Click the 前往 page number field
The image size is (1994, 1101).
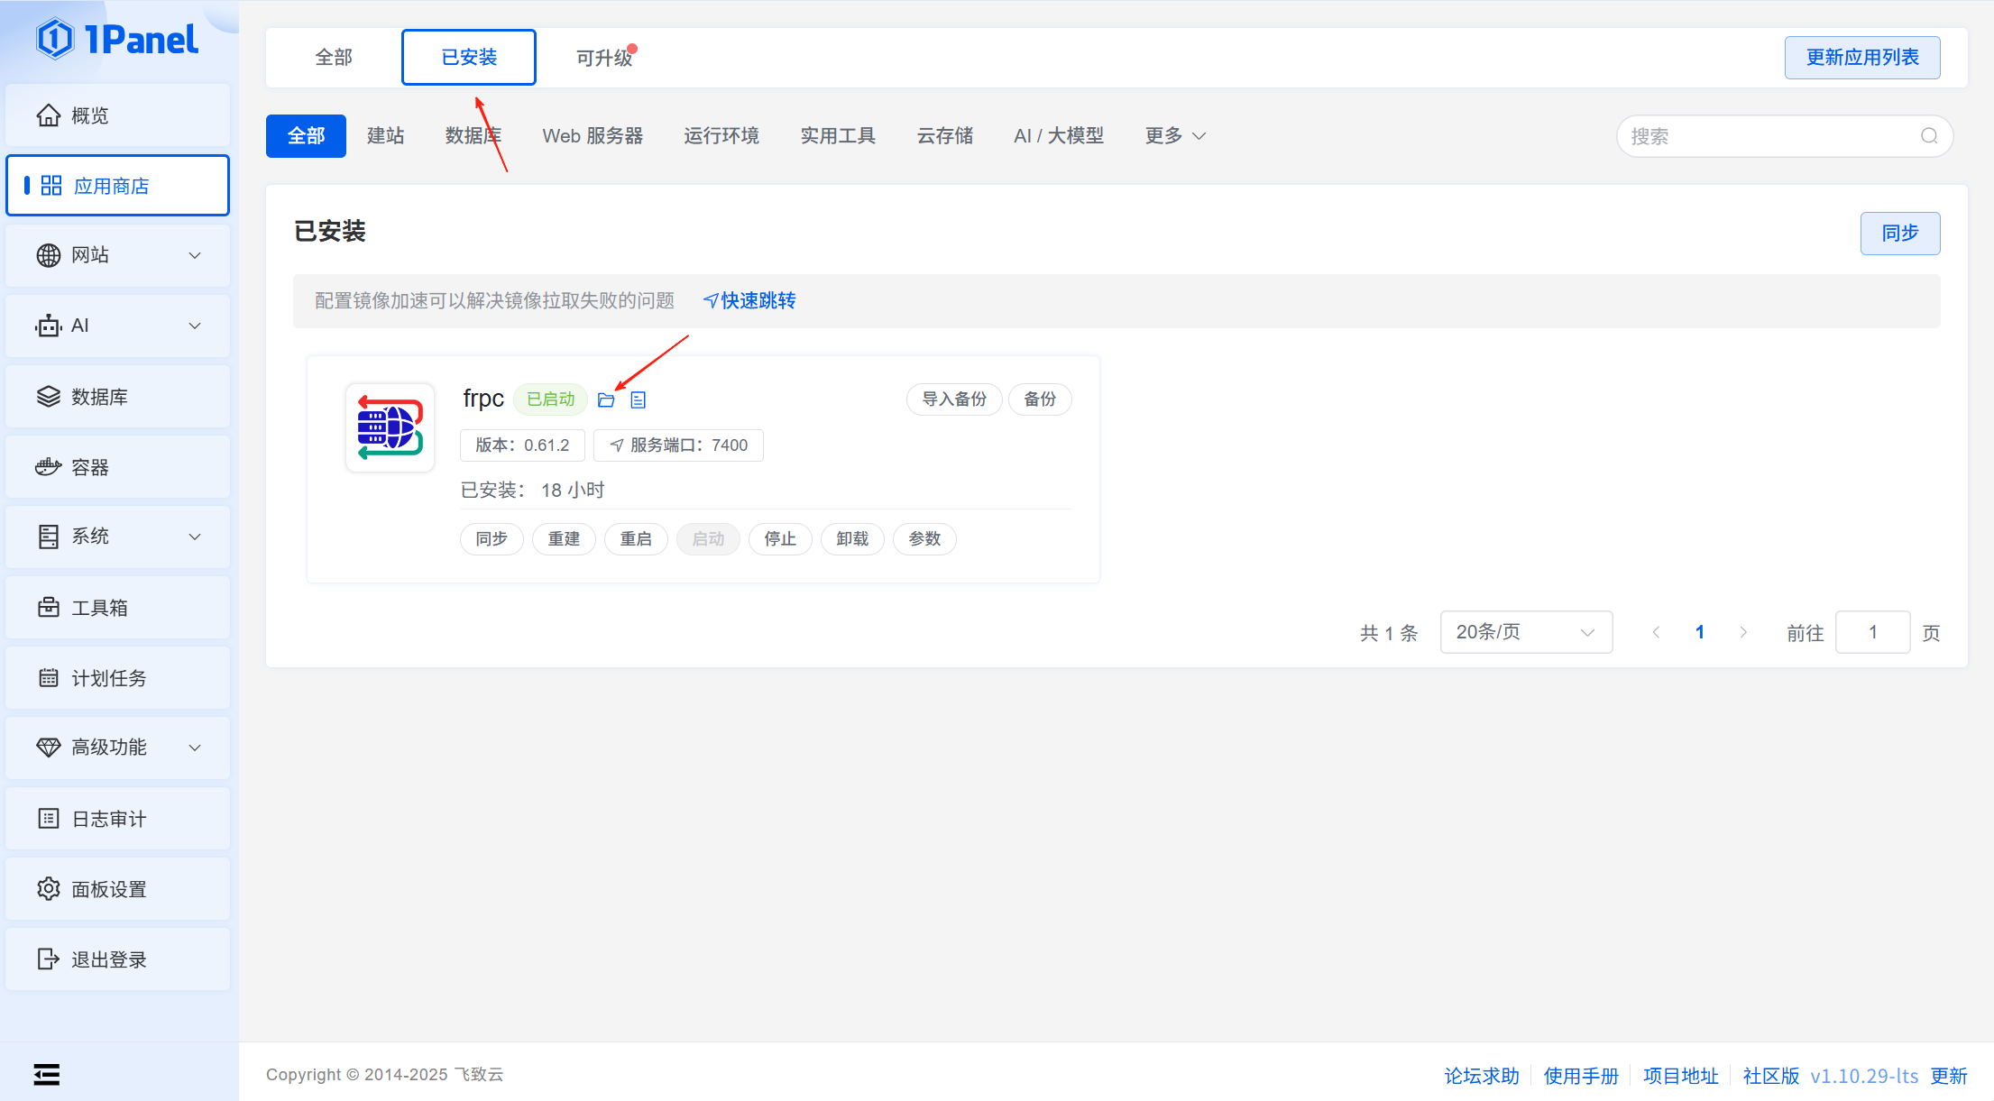coord(1872,632)
